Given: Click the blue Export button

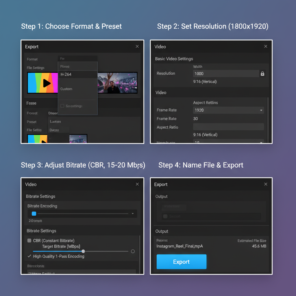Looking at the screenshot, I should click(x=181, y=262).
